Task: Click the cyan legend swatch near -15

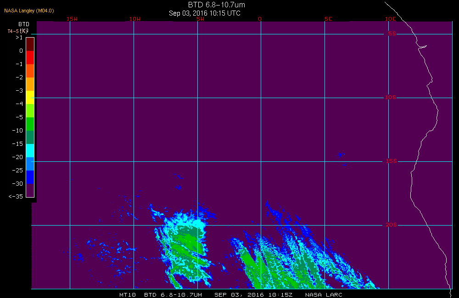Action: (30, 151)
